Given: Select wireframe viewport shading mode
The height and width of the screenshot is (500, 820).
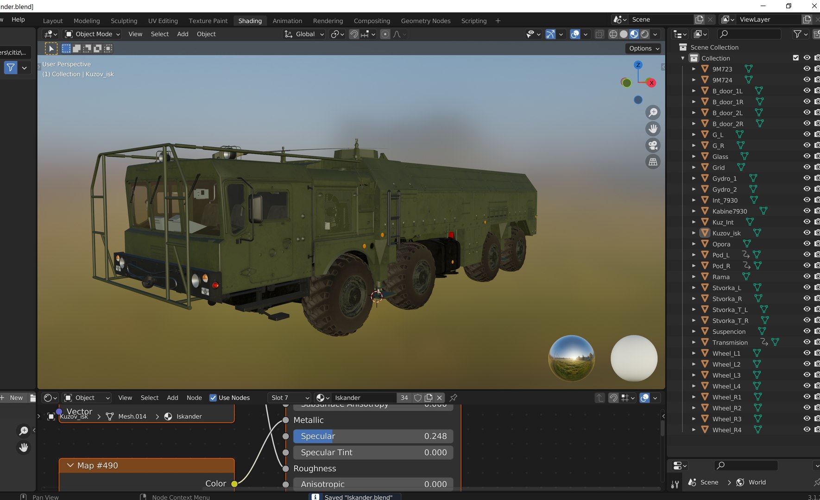Looking at the screenshot, I should pyautogui.click(x=613, y=34).
